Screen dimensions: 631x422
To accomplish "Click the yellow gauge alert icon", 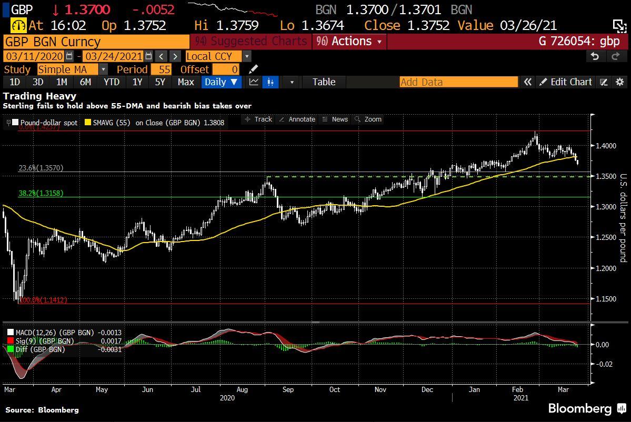I will (x=18, y=25).
